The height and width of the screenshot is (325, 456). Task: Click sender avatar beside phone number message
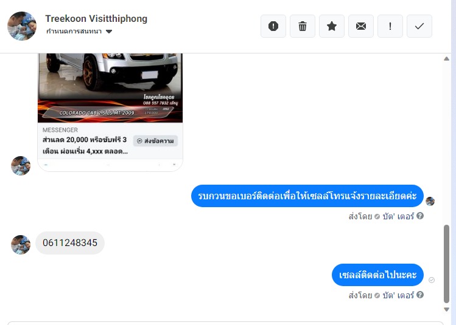(x=21, y=245)
